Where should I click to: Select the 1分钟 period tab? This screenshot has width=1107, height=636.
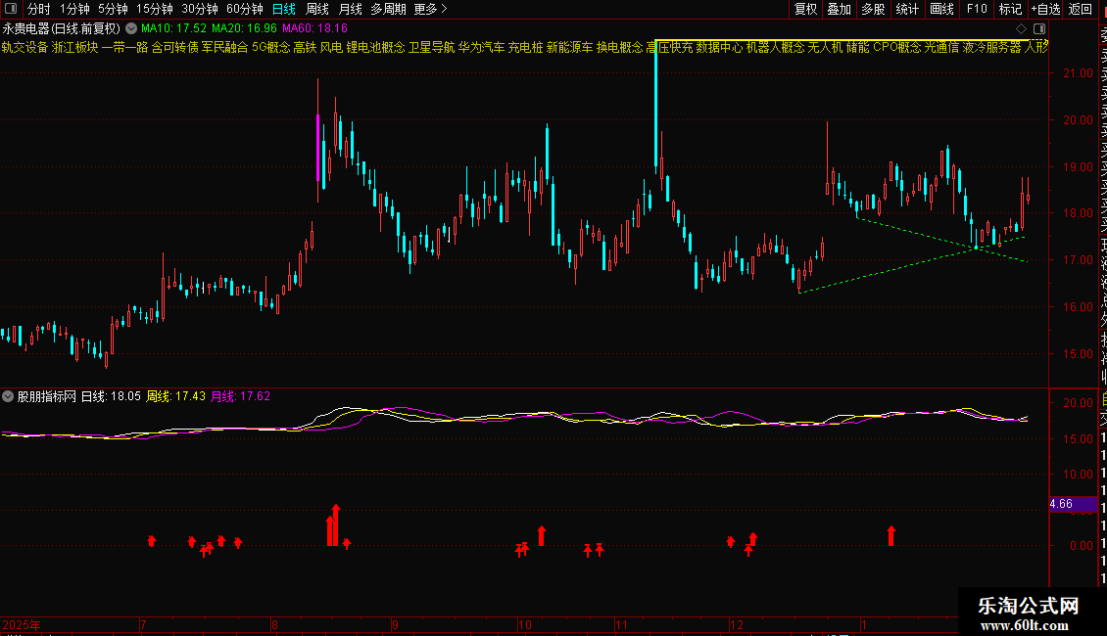pos(74,9)
